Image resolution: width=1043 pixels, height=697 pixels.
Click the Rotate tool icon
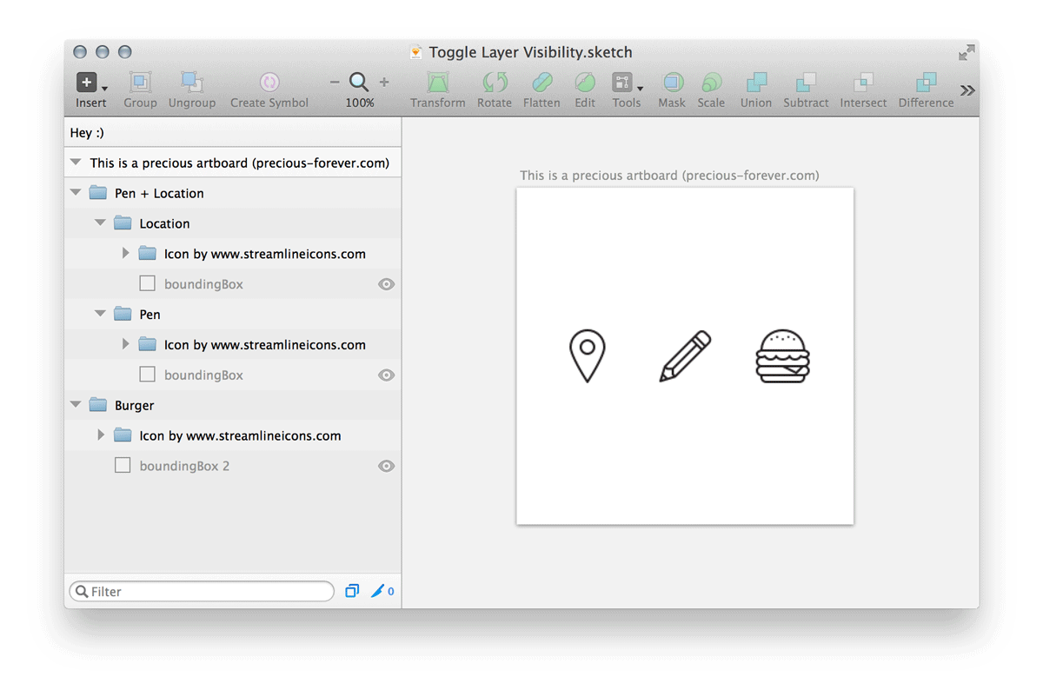(495, 83)
